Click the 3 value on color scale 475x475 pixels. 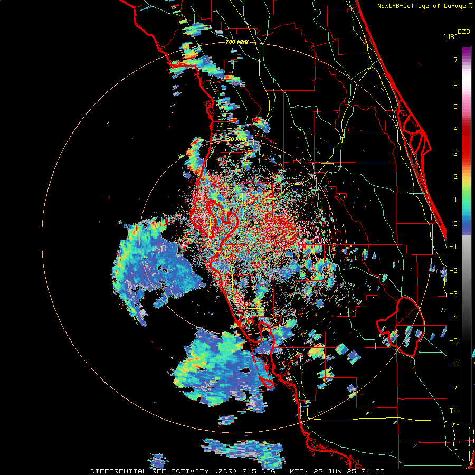(x=455, y=153)
